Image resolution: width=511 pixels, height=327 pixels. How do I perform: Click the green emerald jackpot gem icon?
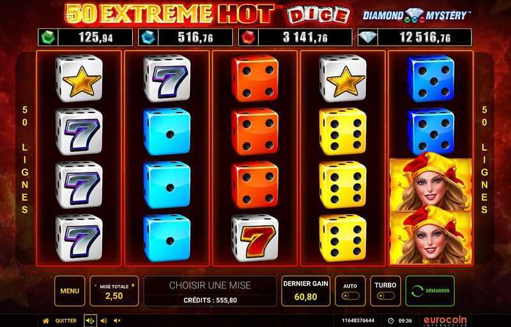[49, 38]
